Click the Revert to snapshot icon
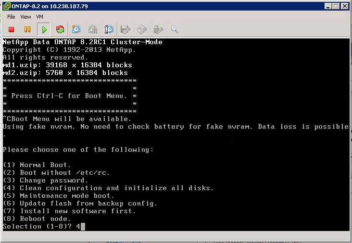Viewport: 352px width, 243px height. [93, 29]
